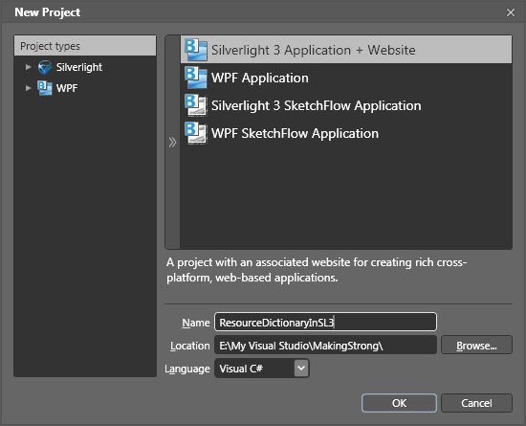Screen dimensions: 526x426
Task: Click the WPF project type icon in tree
Action: point(45,88)
